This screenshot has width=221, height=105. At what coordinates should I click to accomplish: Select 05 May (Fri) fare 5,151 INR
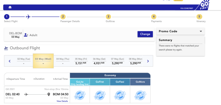coord(81,61)
